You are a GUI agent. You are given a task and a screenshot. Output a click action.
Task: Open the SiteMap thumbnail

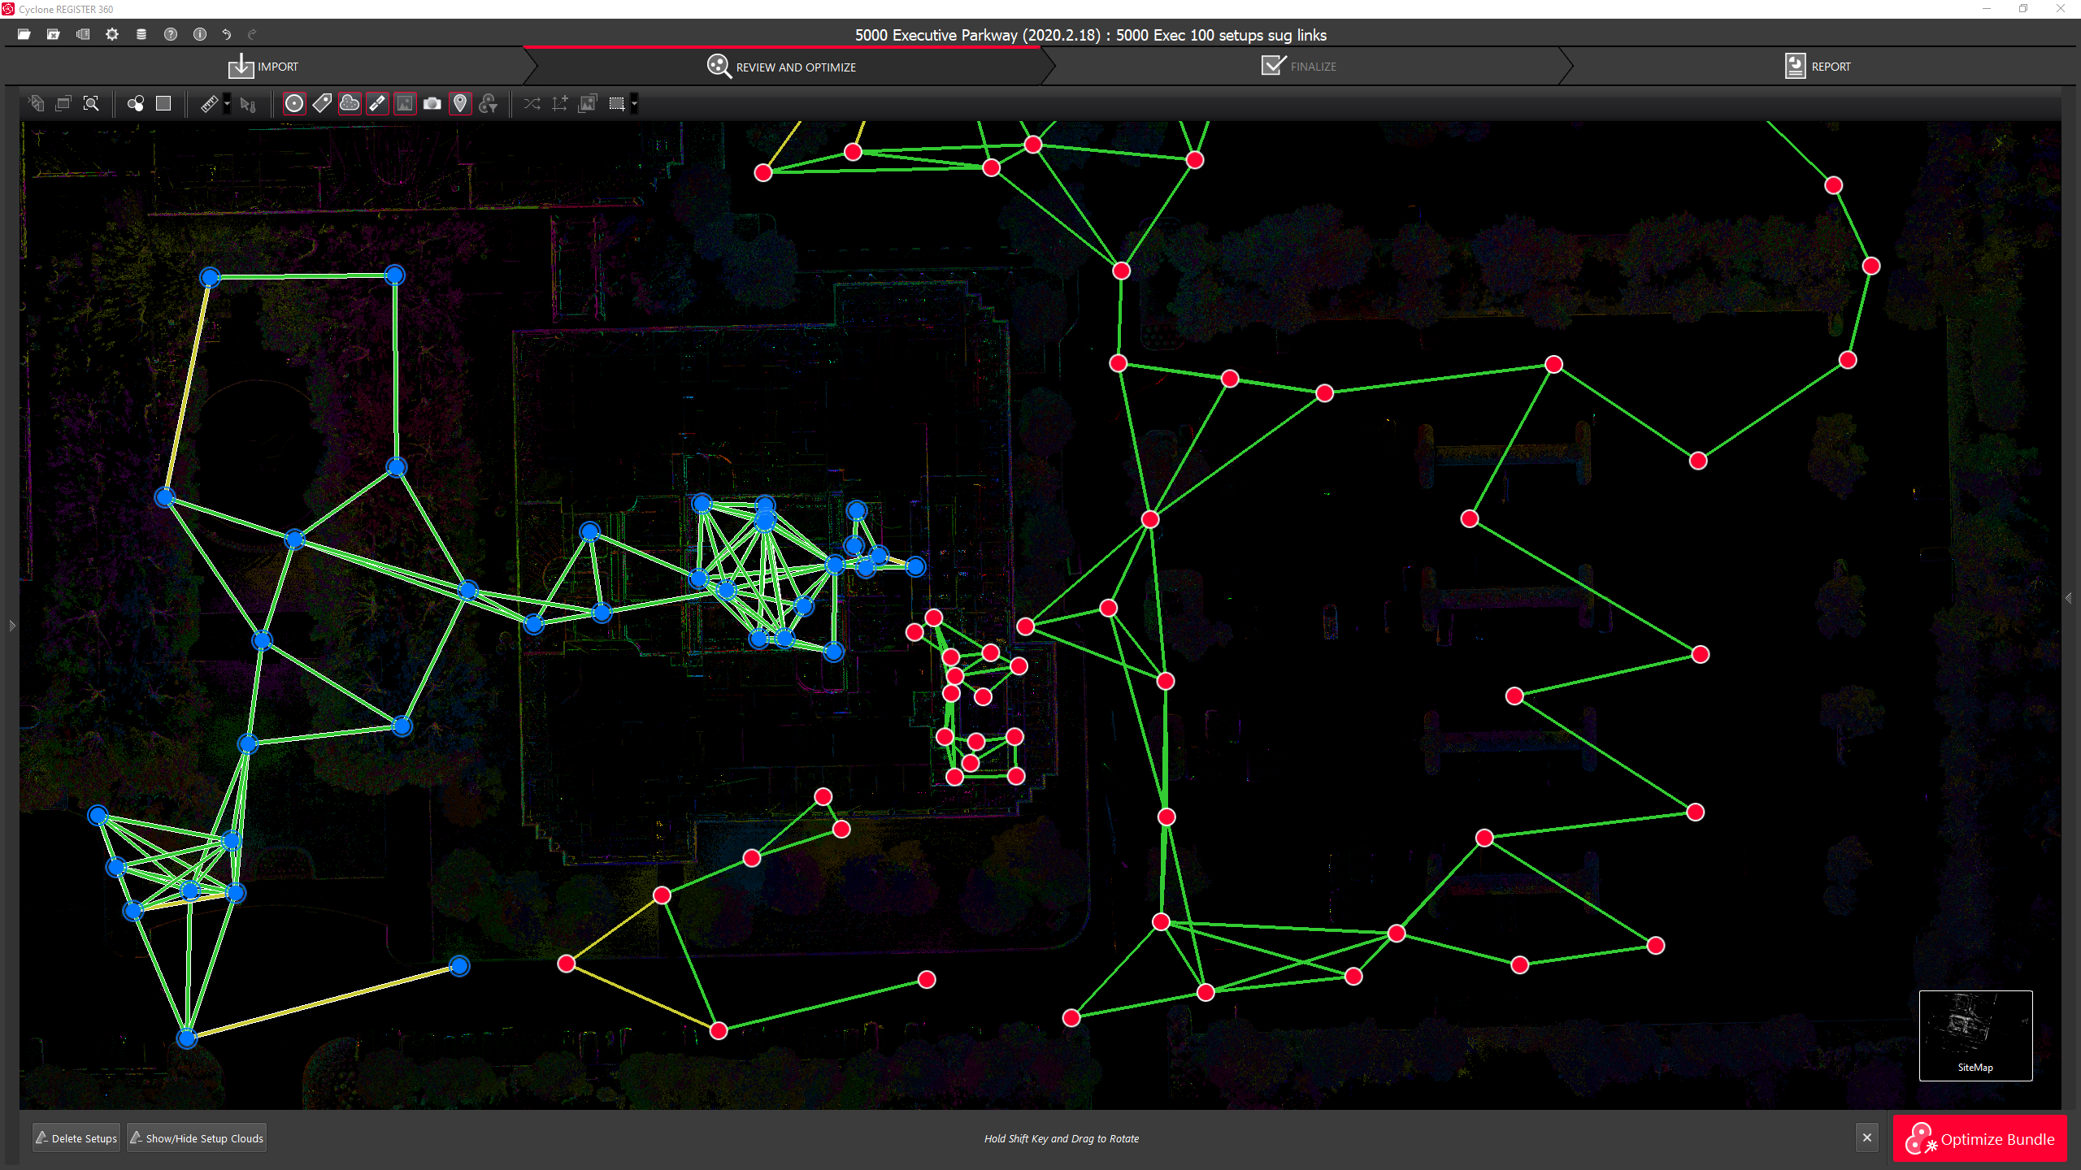[x=1975, y=1034]
